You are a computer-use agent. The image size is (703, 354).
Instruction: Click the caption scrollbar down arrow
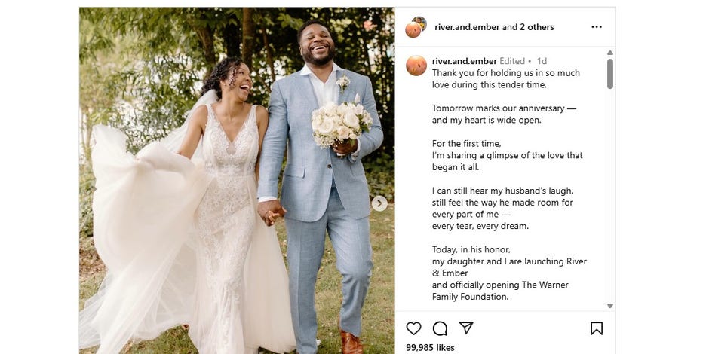click(x=609, y=306)
